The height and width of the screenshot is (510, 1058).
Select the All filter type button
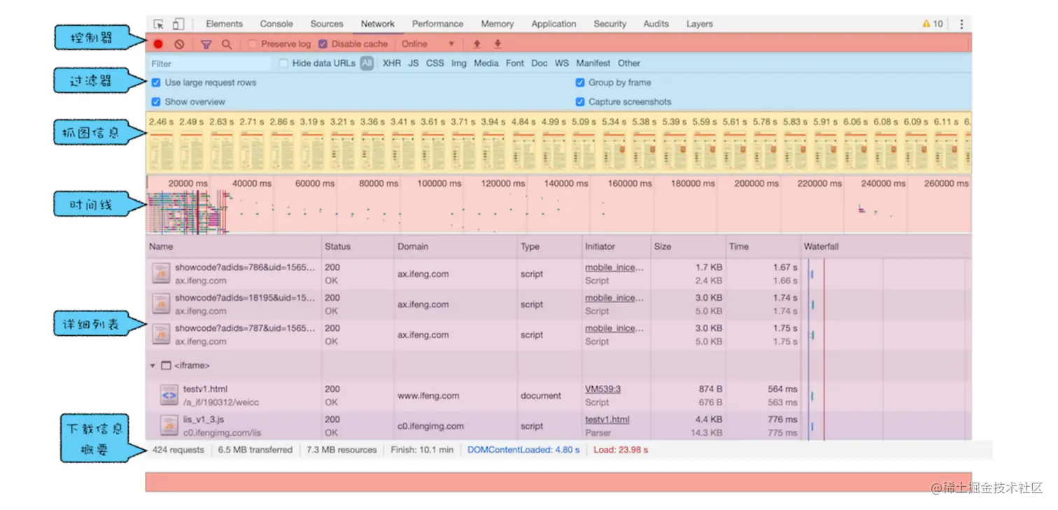[367, 63]
